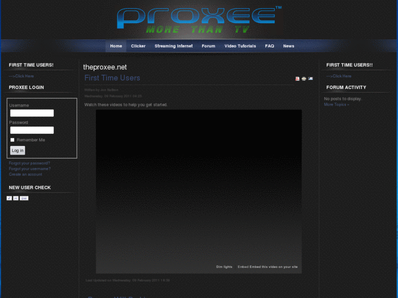Open the News menu item
This screenshot has width=398, height=298.
point(289,46)
